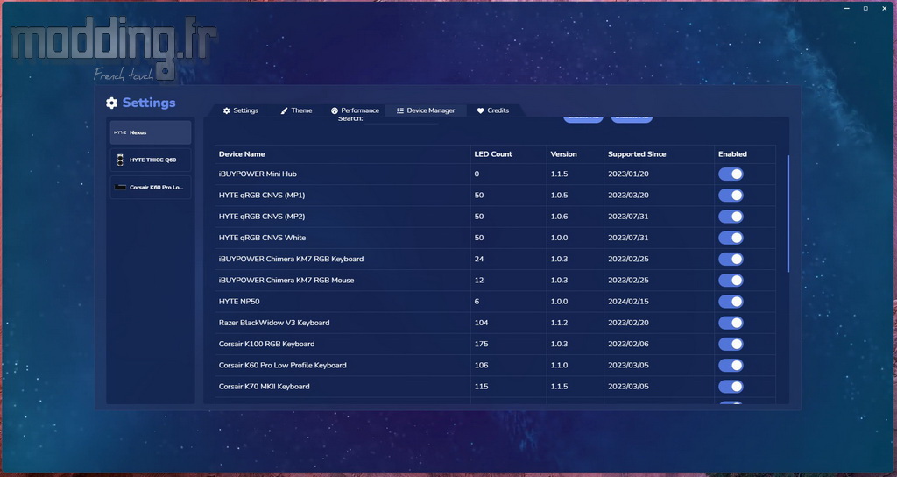
Task: Toggle Razer BlackWidow V3 Keyboard switch
Action: 731,323
